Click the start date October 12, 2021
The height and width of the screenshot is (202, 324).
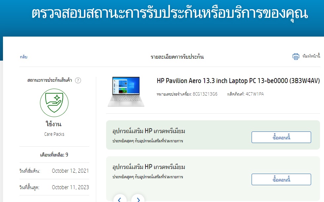[70, 171]
